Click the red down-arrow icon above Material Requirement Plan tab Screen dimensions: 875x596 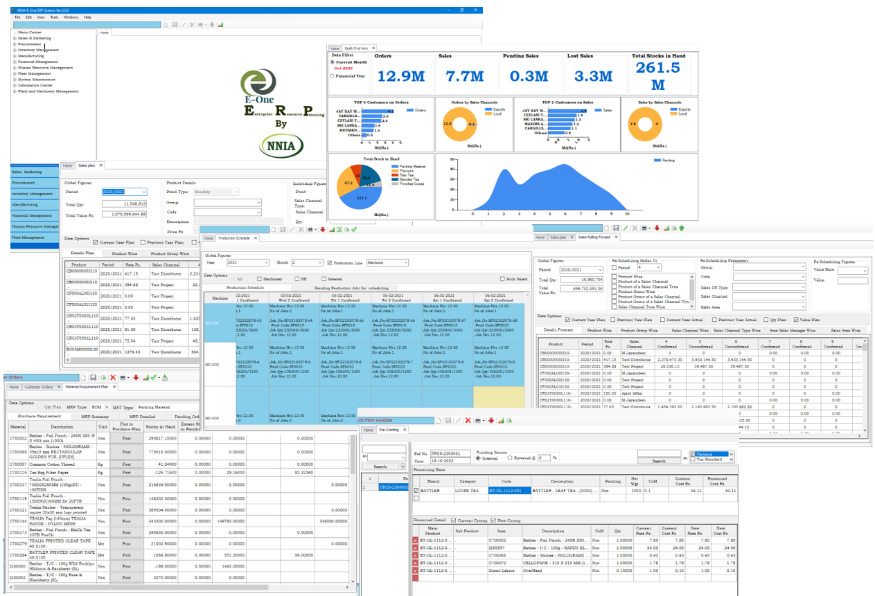(x=136, y=377)
